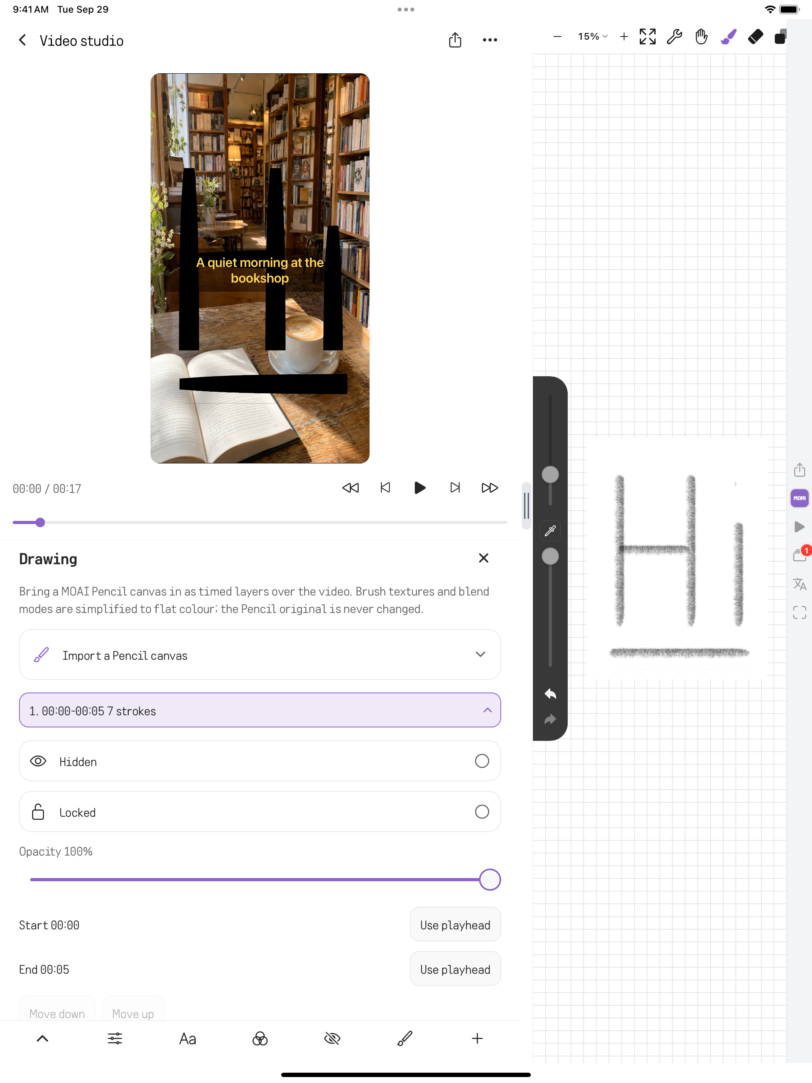
Task: Open the text (Aa) tab
Action: click(x=188, y=1039)
